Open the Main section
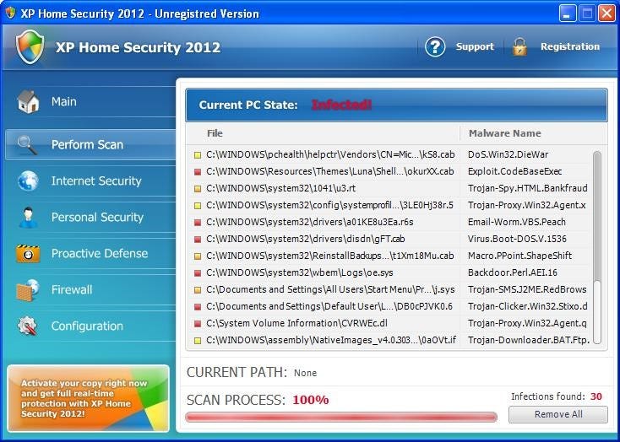 (90, 101)
